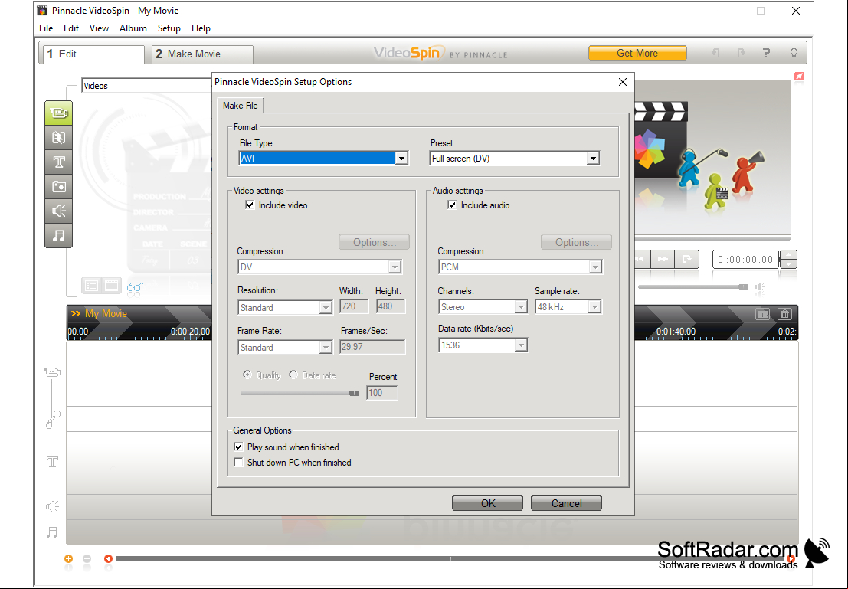Toggle the Include audio checkbox
The width and height of the screenshot is (848, 589).
tap(452, 205)
